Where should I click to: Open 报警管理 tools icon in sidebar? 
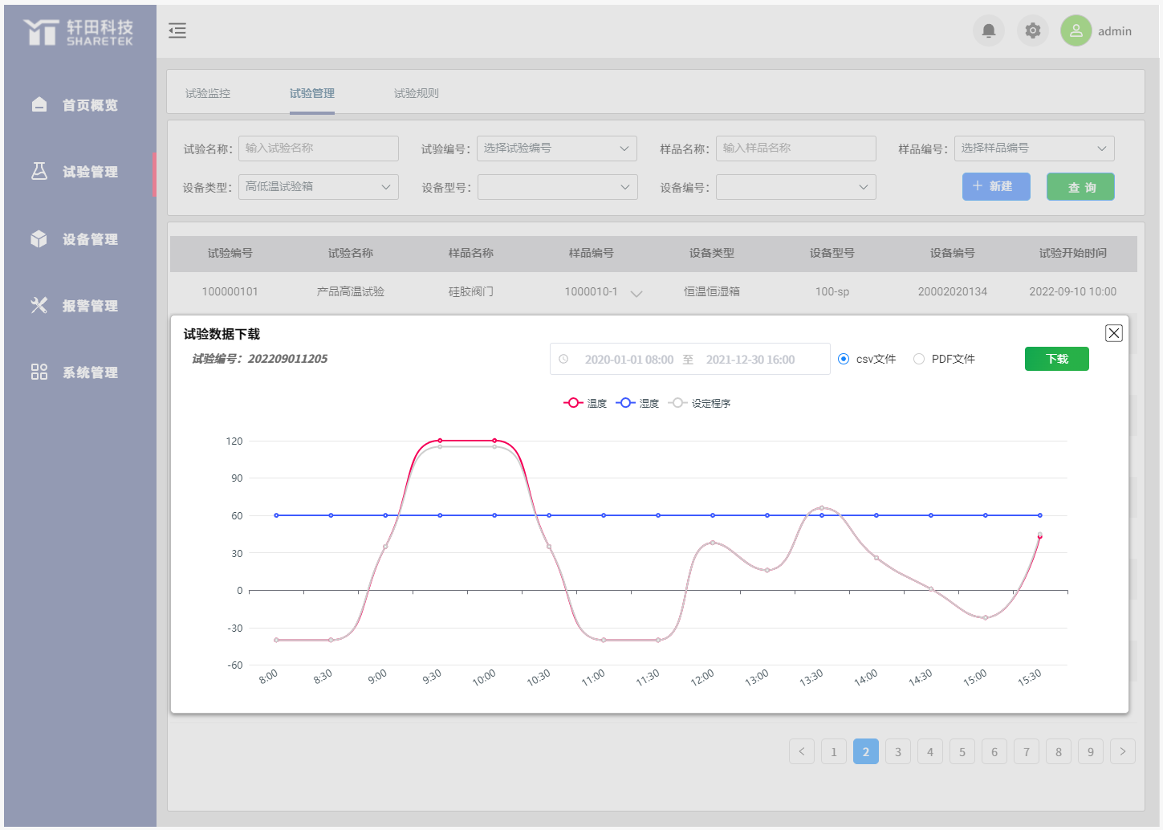click(39, 306)
